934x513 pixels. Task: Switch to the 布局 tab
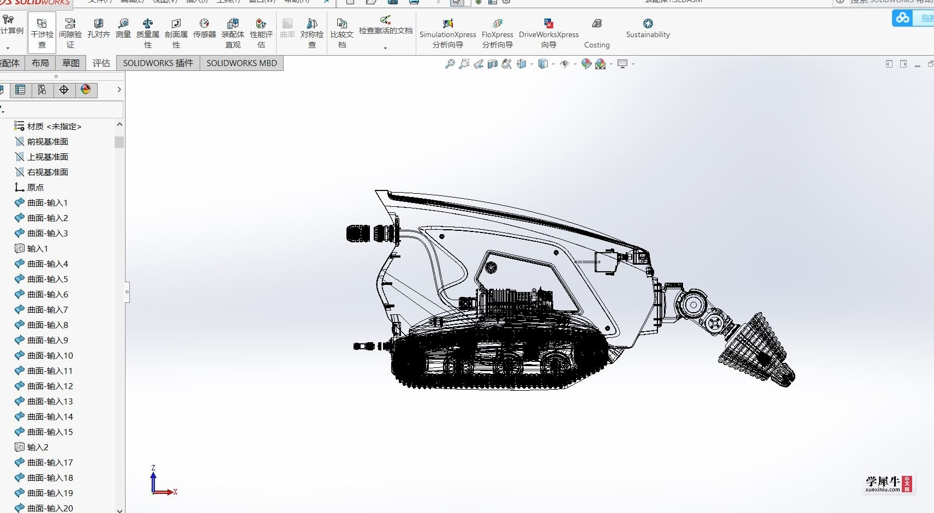pyautogui.click(x=40, y=63)
